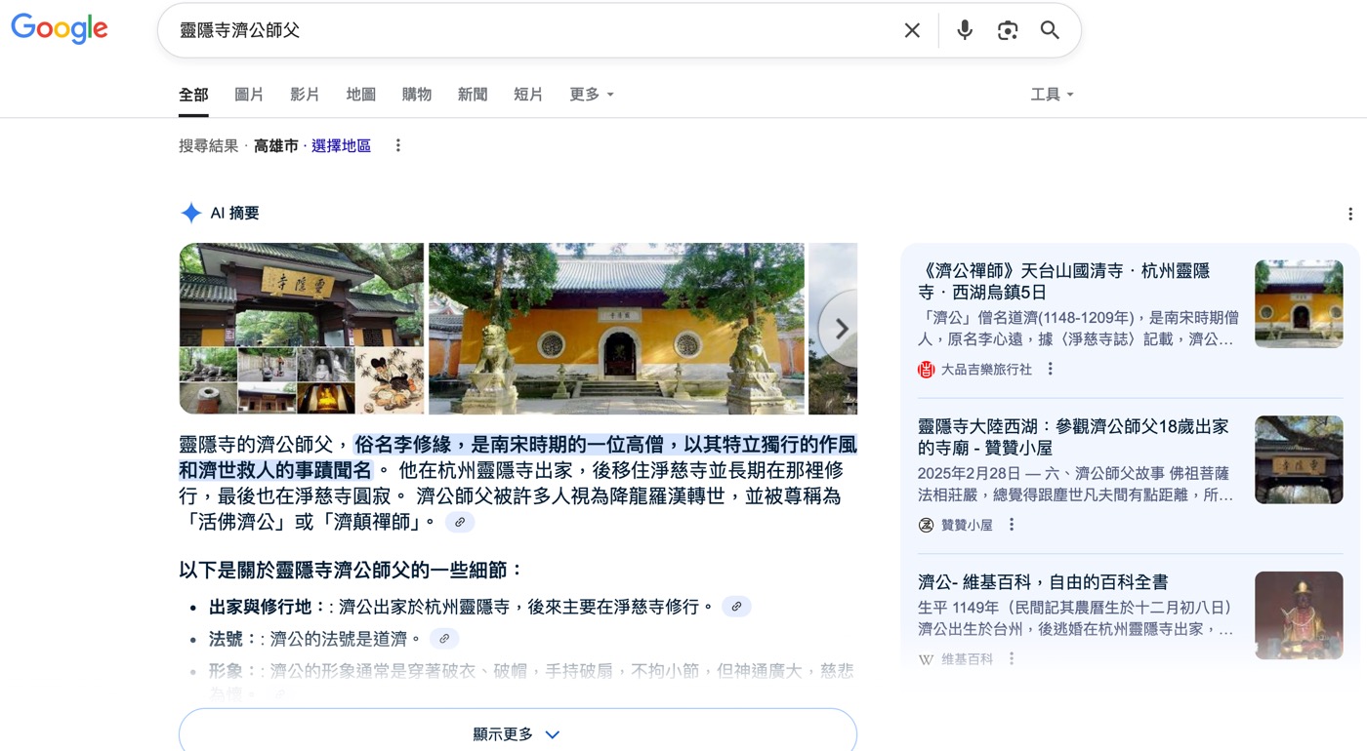Expand the 更多 search filters dropdown
This screenshot has height=751, width=1367.
click(x=592, y=95)
